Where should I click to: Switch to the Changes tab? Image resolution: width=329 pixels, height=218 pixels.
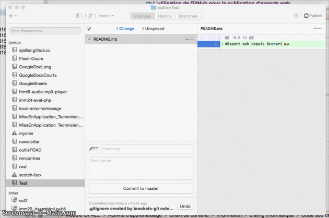point(142,16)
